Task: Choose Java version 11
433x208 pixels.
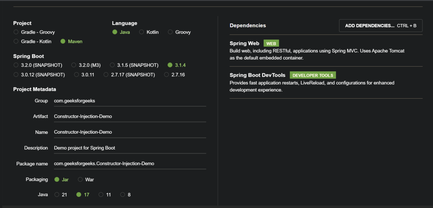Action: click(101, 195)
